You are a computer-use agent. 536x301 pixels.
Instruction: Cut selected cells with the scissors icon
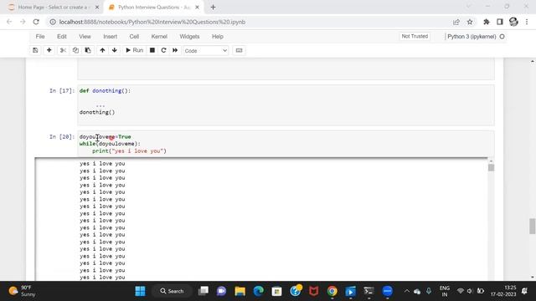coord(63,50)
